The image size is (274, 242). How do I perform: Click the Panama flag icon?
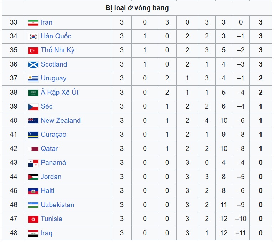[33, 163]
